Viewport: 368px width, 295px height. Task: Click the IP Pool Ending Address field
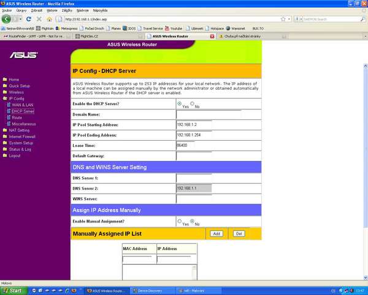tap(194, 135)
